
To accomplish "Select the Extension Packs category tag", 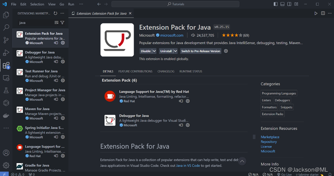I will tap(273, 114).
